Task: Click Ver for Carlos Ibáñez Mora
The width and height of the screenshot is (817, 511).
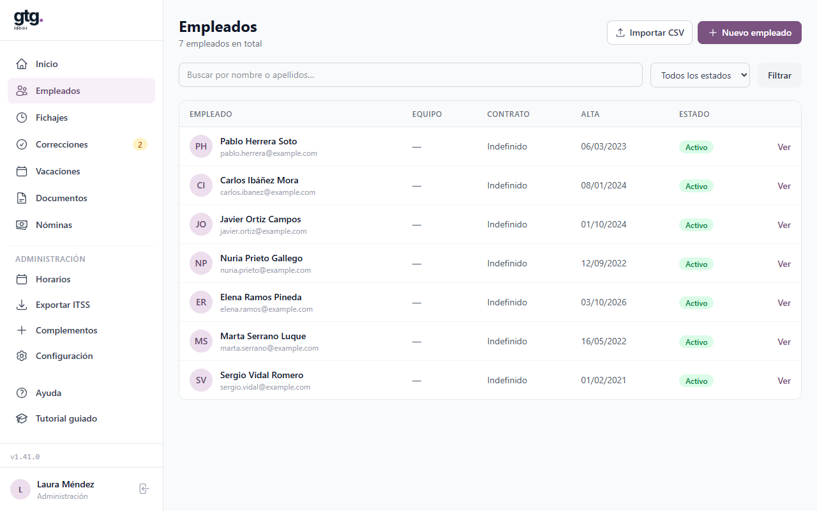Action: click(x=784, y=186)
